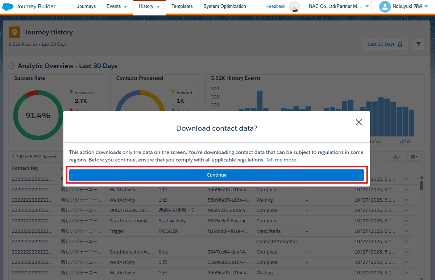Open the table settings gear dropdown
The height and width of the screenshot is (280, 435).
point(414,157)
